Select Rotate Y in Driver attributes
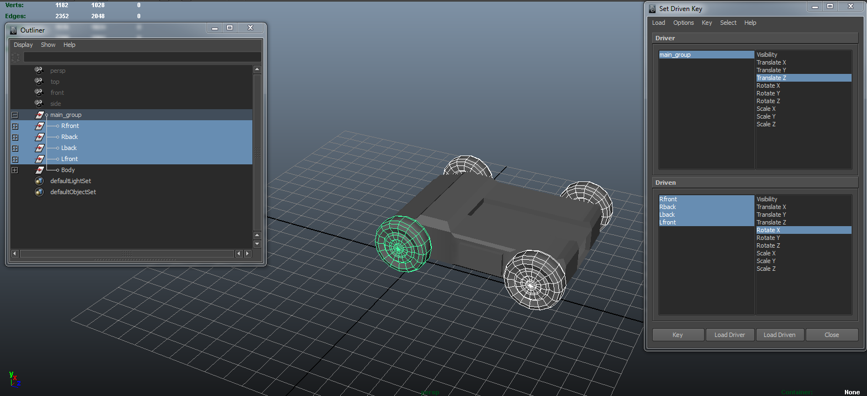 pyautogui.click(x=803, y=93)
